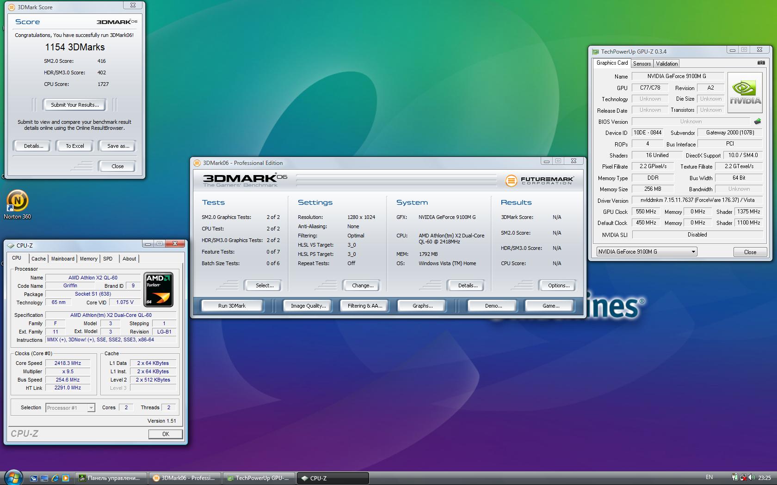Click the CPU-Z taskbar button
The image size is (777, 485).
coord(333,478)
